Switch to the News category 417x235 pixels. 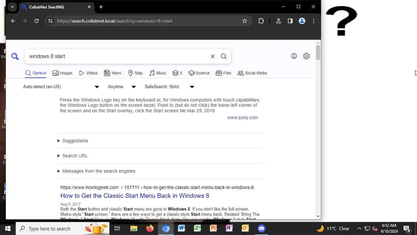point(112,73)
